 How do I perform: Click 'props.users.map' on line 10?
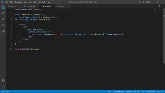(x=37, y=32)
